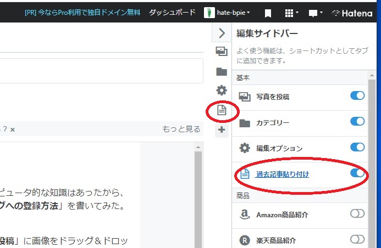Click もっと見る link
This screenshot has width=381, height=248.
click(x=181, y=129)
